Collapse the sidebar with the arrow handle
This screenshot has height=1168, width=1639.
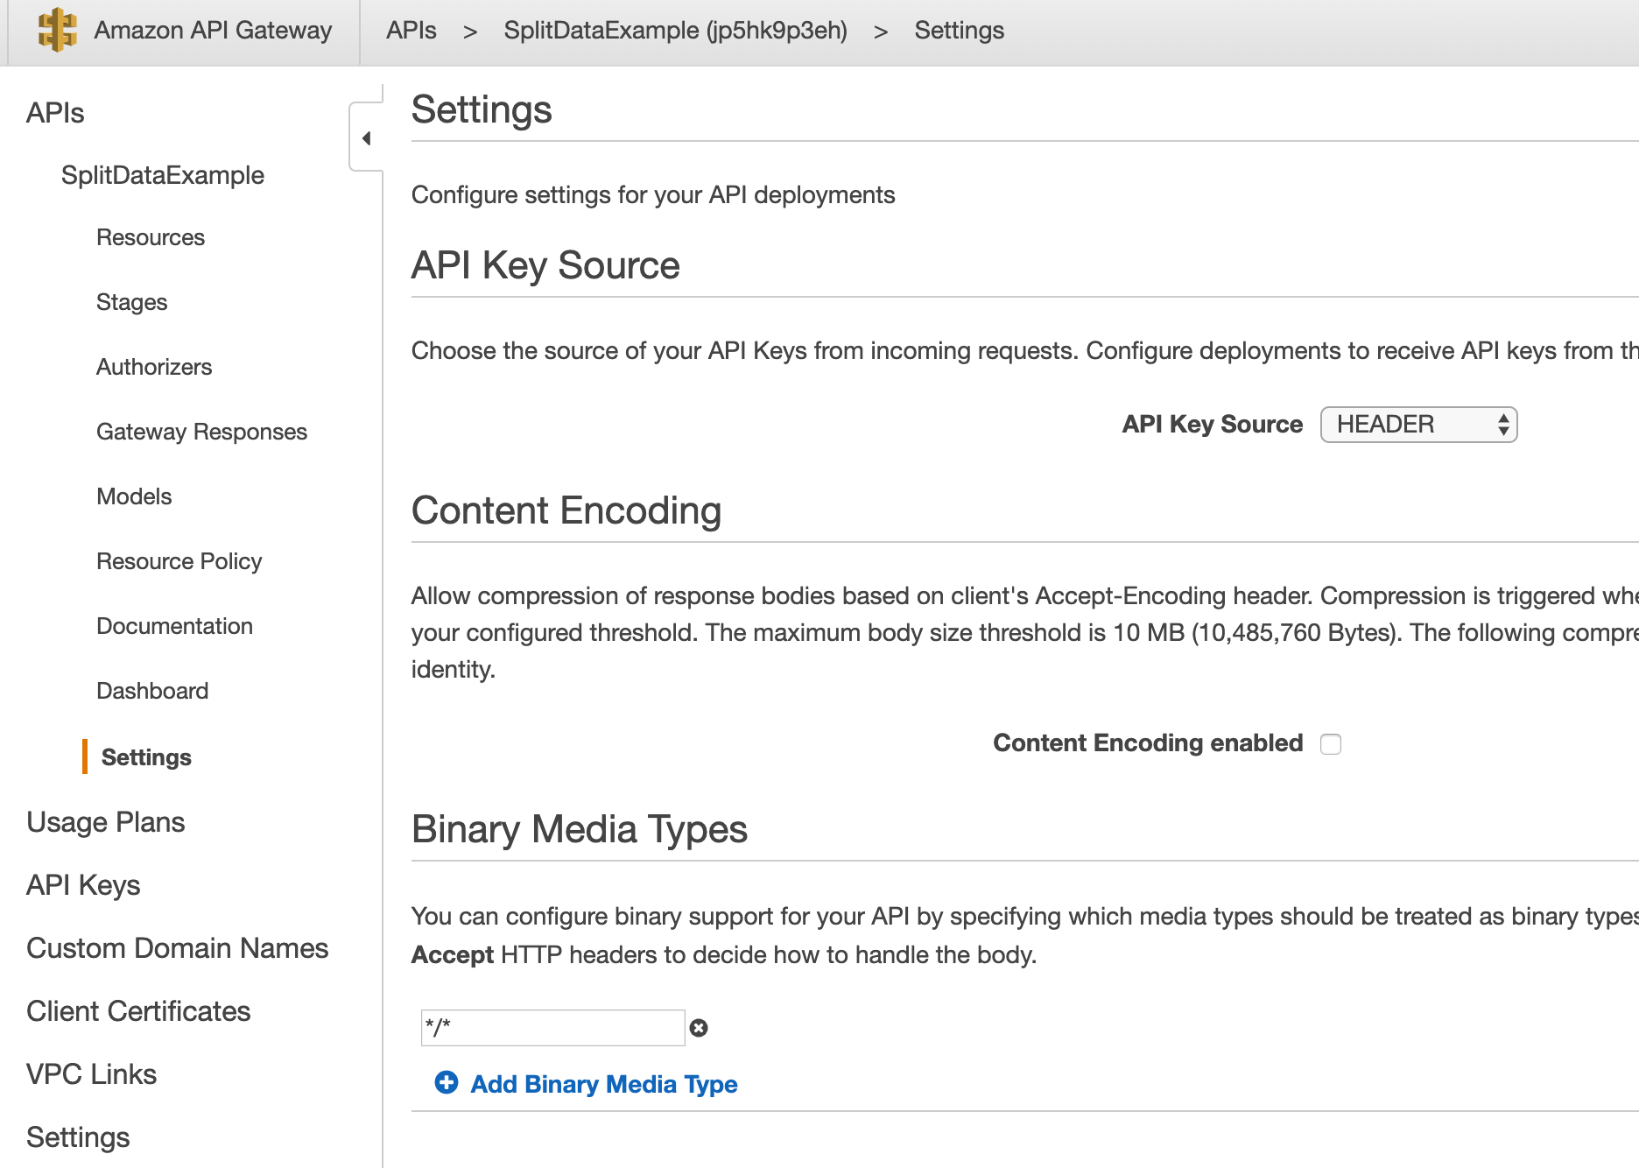pyautogui.click(x=366, y=138)
